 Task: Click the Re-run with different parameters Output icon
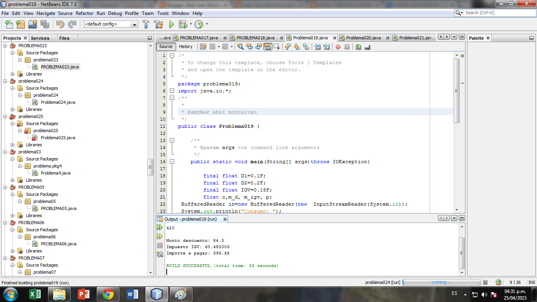pyautogui.click(x=160, y=236)
